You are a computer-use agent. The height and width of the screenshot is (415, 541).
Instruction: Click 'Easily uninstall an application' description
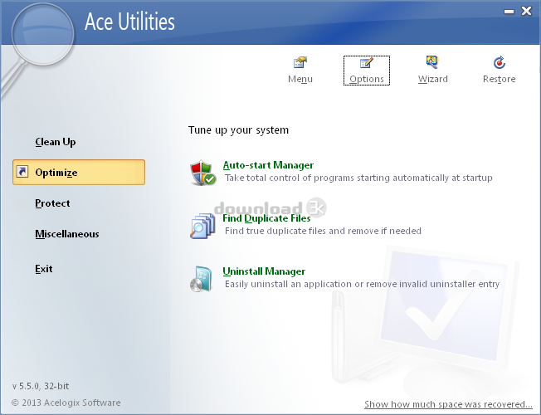[362, 284]
